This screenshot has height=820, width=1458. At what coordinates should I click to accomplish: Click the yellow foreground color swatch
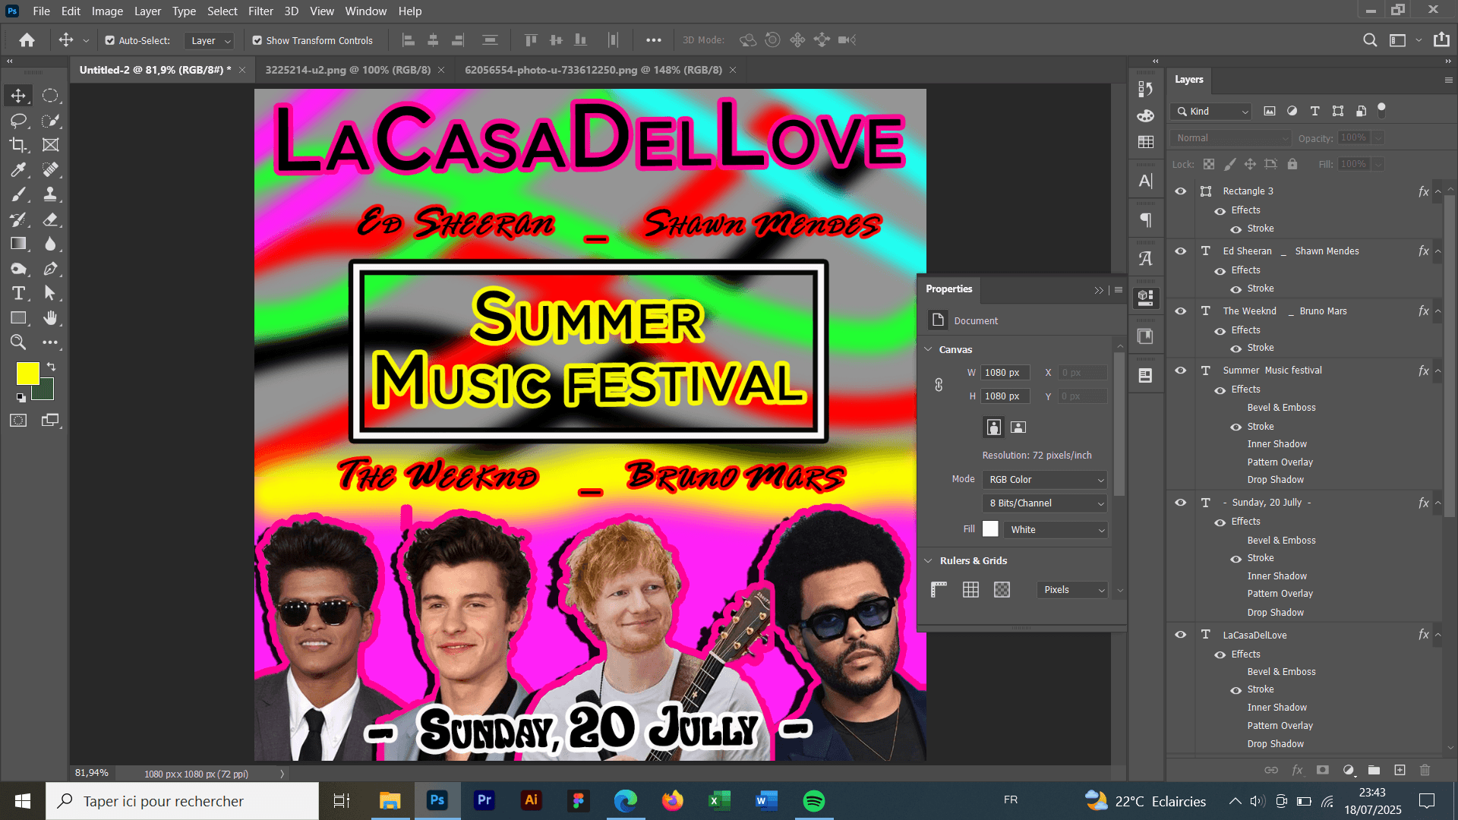coord(28,373)
